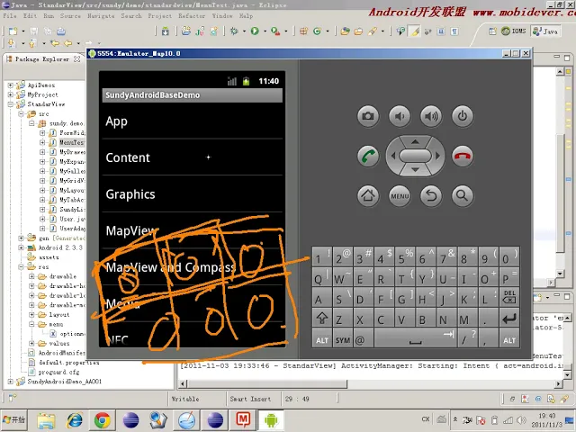Click the emulator volume down button
The width and height of the screenshot is (576, 432).
pyautogui.click(x=400, y=116)
